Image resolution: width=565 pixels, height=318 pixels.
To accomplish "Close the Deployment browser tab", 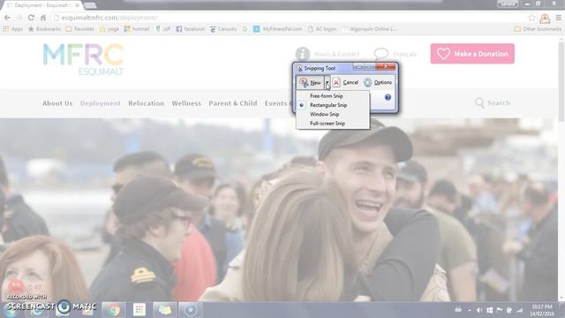I will point(77,5).
